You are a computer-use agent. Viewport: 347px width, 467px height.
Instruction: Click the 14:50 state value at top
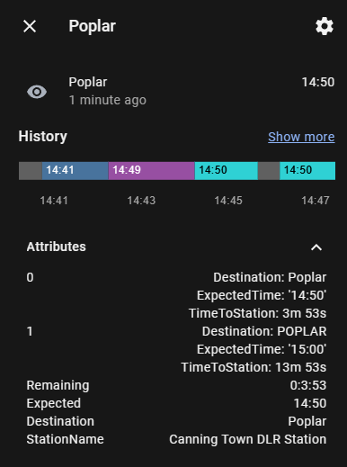point(318,82)
